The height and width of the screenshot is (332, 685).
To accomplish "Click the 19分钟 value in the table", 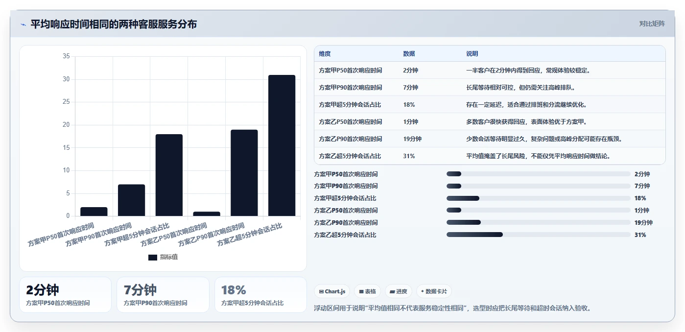I will coord(412,139).
